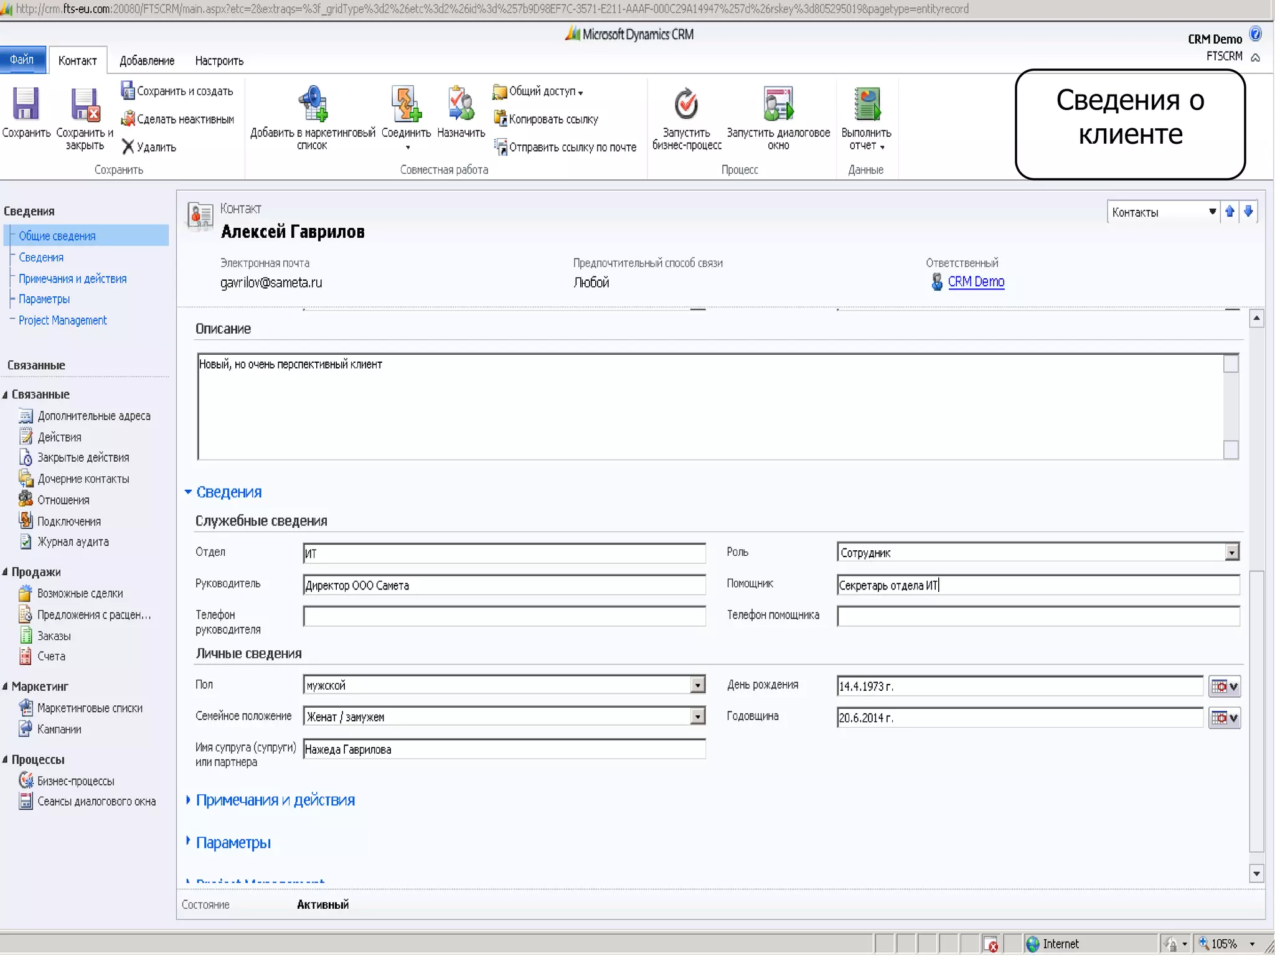This screenshot has height=956, width=1275.
Task: Open the CRM Demo owner link
Action: 976,282
